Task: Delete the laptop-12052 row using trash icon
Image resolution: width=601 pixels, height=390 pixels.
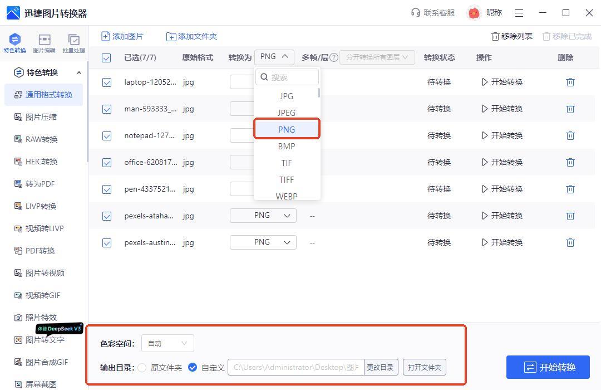Action: (570, 82)
